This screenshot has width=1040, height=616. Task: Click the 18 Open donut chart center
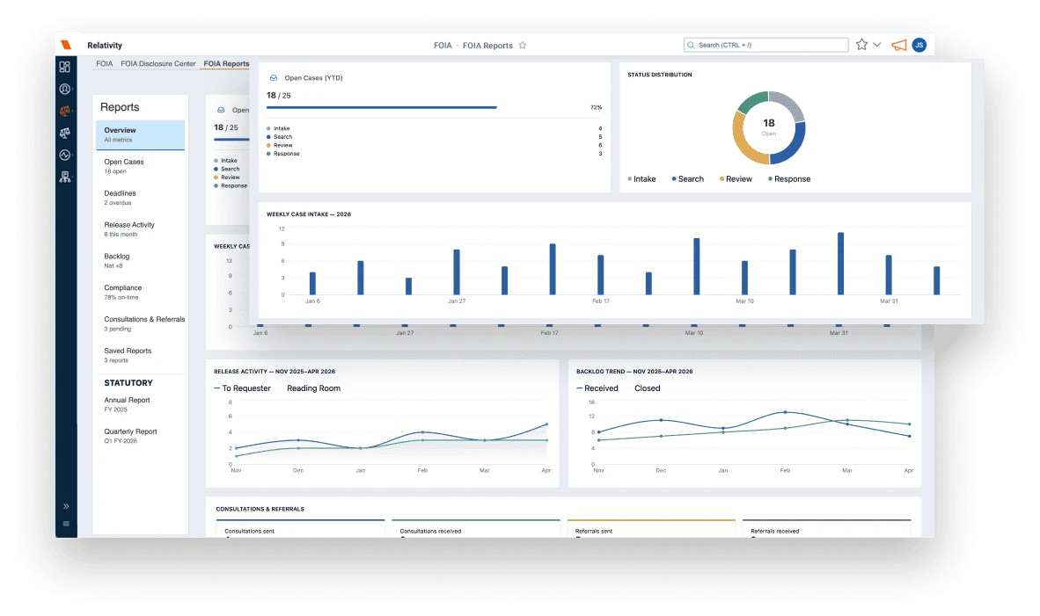[769, 127]
